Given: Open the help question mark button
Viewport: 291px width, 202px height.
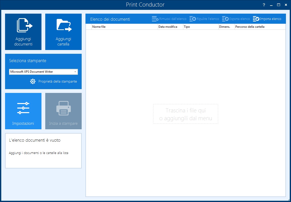Looking at the screenshot, I should 264,5.
